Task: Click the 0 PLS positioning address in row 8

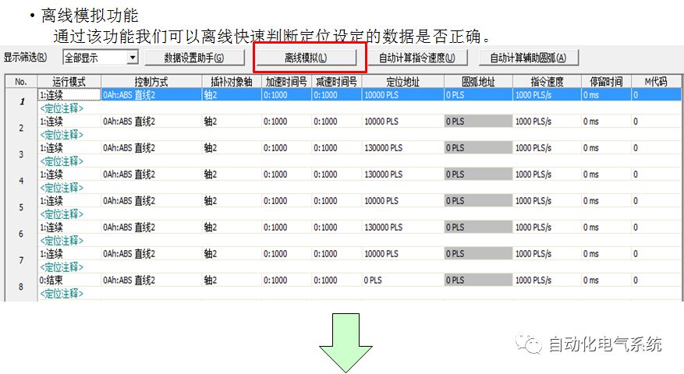Action: [402, 280]
